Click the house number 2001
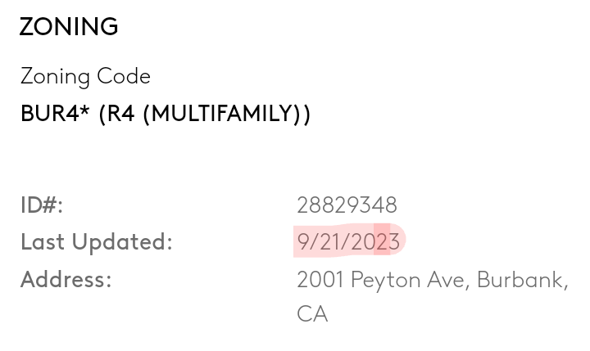The width and height of the screenshot is (590, 351). point(320,280)
